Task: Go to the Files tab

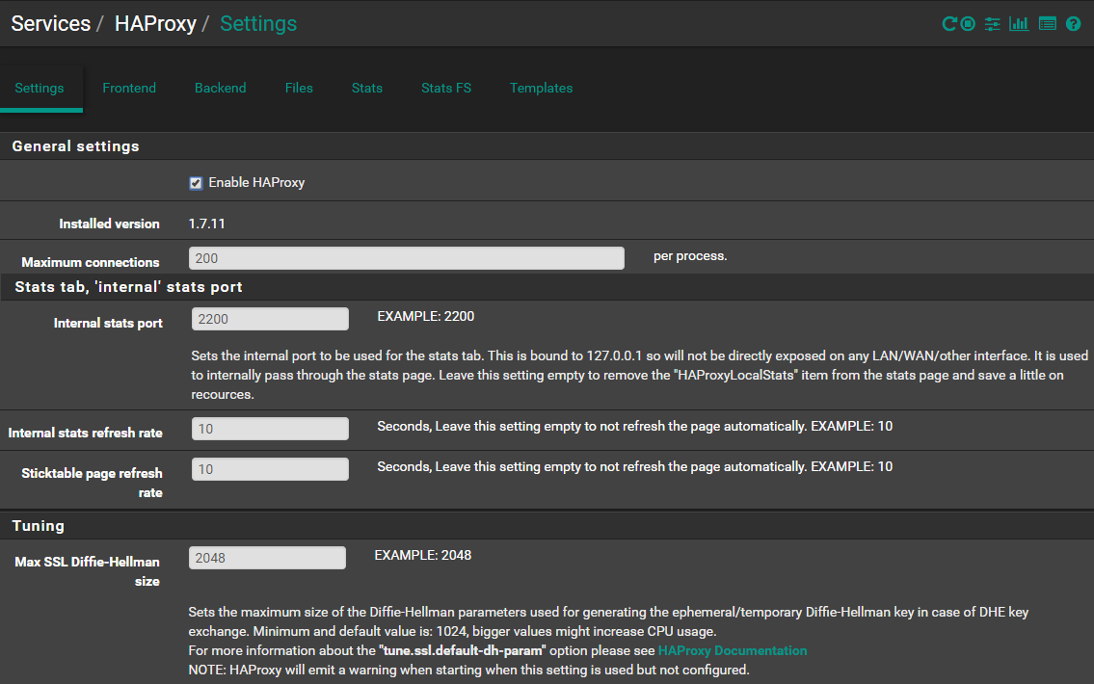Action: click(x=299, y=88)
